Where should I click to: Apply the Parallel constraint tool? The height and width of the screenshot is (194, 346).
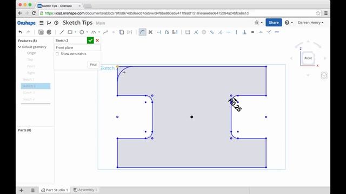pos(212,32)
